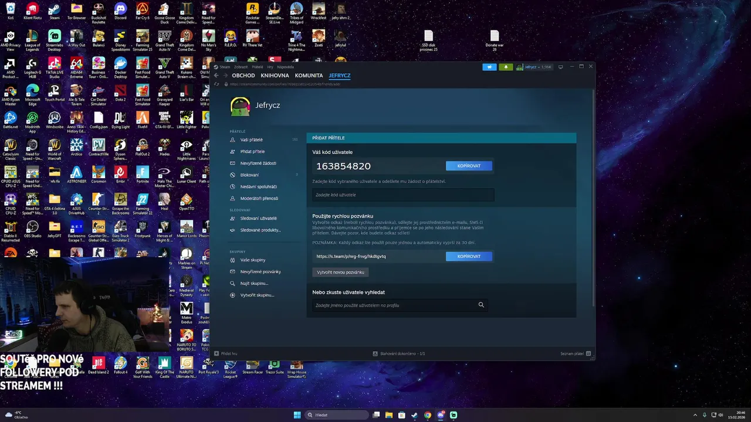Open Battle.net desktop shortcut
This screenshot has height=422, width=751.
pos(11,120)
